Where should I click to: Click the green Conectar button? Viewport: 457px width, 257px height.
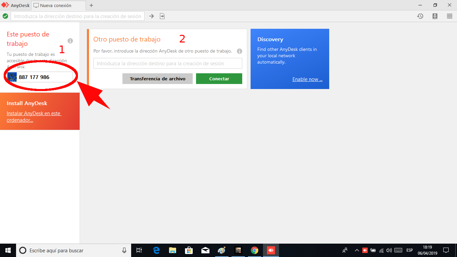tap(219, 79)
